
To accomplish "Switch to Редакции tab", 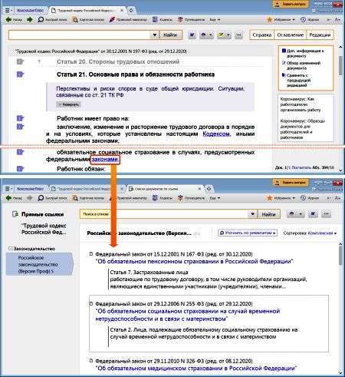I will click(x=320, y=35).
